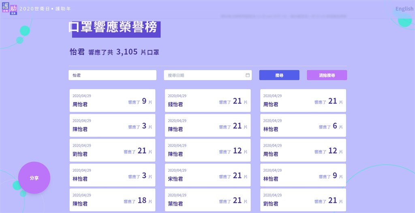Image resolution: width=415 pixels, height=213 pixels.
Task: Select the 陳怡君 card with 3 片
Action: (x=113, y=126)
